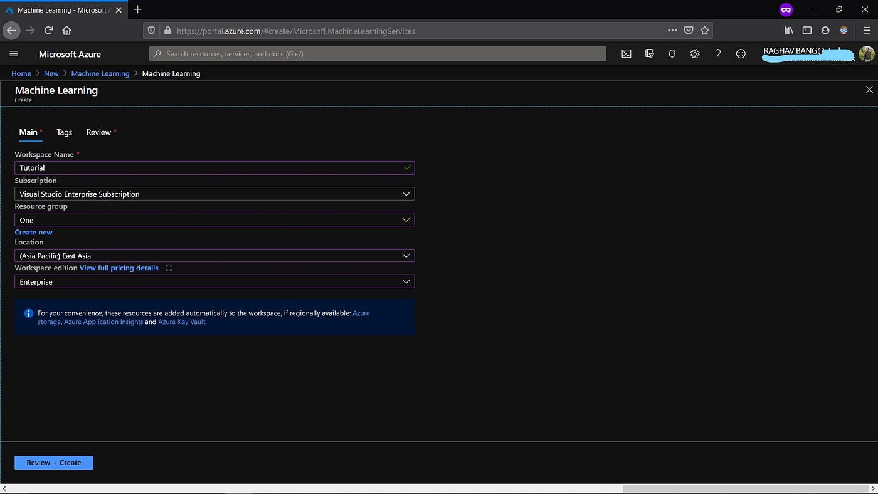Screen dimensions: 878x494
Task: Open the Firefox library icon
Action: pyautogui.click(x=789, y=30)
